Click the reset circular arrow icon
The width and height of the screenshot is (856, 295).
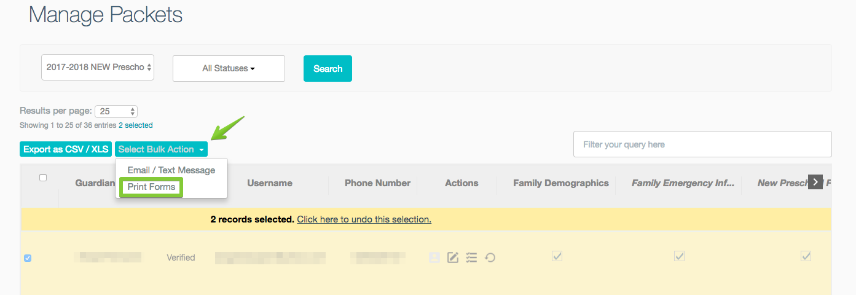point(490,258)
